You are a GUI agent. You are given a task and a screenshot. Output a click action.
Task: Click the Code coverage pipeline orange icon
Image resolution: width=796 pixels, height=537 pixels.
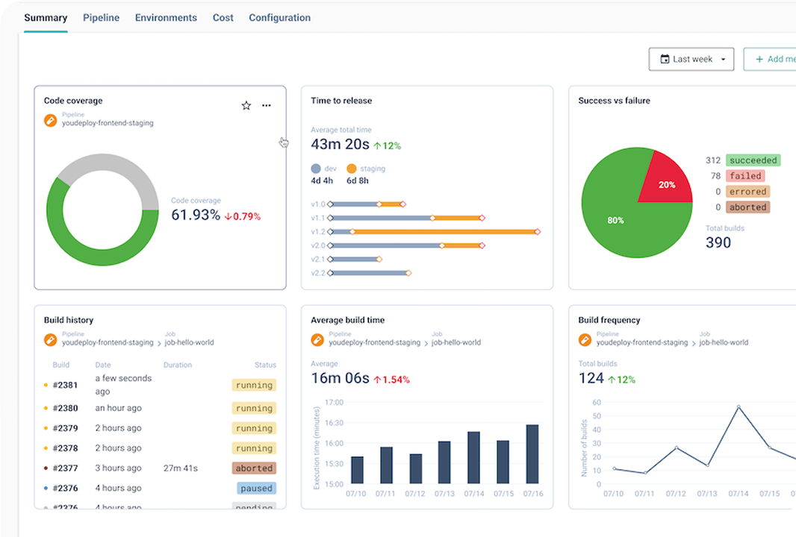[50, 120]
